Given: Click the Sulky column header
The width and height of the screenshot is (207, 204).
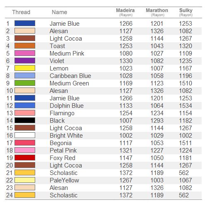Looking at the screenshot, I should tap(186, 12).
